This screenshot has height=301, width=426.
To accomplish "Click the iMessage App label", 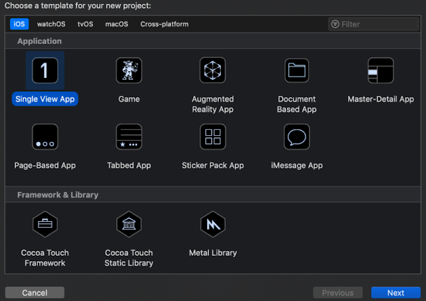I will pyautogui.click(x=297, y=165).
